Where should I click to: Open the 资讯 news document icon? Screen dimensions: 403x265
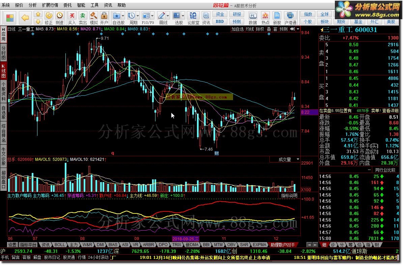point(206,18)
